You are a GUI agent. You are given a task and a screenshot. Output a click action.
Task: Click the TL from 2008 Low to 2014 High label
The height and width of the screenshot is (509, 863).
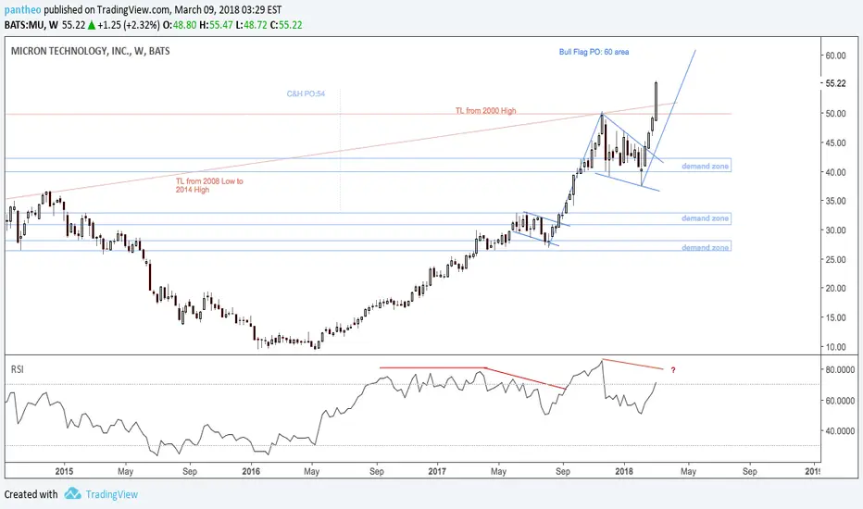click(x=209, y=185)
